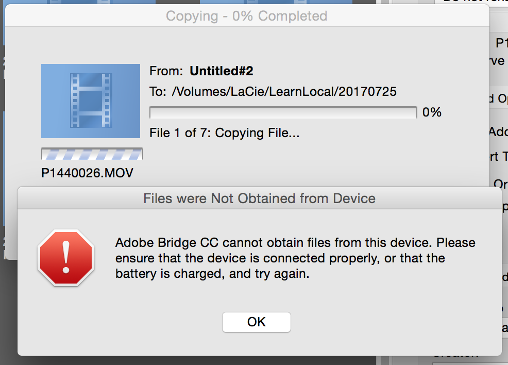Click the 'To:' label
The height and width of the screenshot is (365, 508).
(158, 92)
